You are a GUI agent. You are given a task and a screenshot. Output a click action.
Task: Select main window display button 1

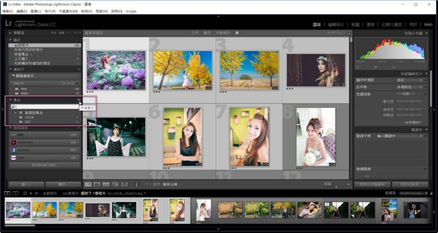(8, 193)
